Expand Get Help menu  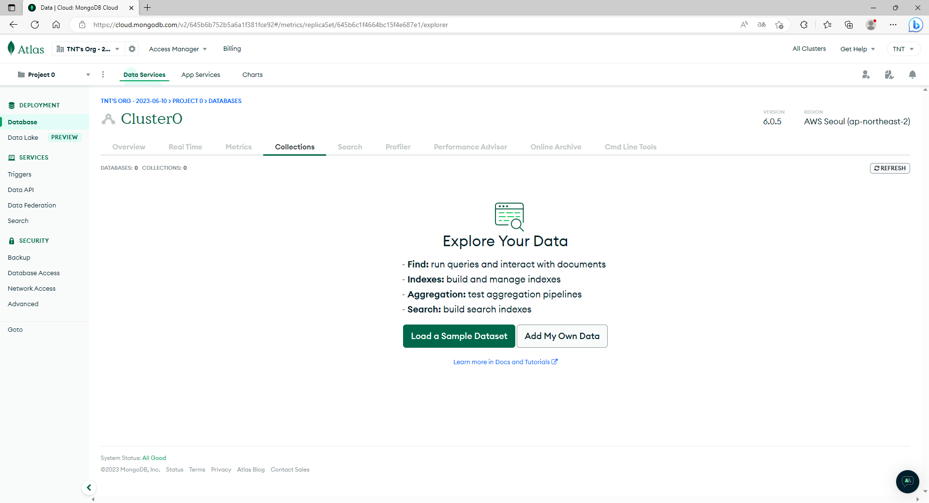pyautogui.click(x=857, y=49)
